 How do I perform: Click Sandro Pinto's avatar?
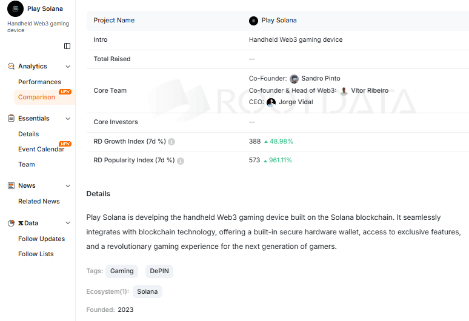pyautogui.click(x=294, y=79)
